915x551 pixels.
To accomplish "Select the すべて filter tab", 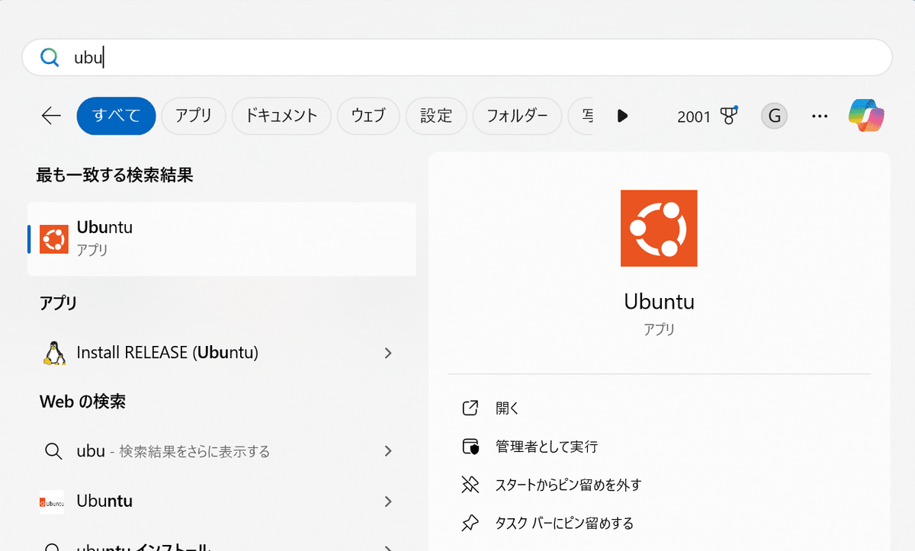I will point(116,116).
